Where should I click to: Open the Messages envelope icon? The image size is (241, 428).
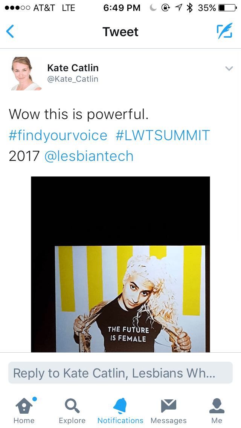[169, 406]
